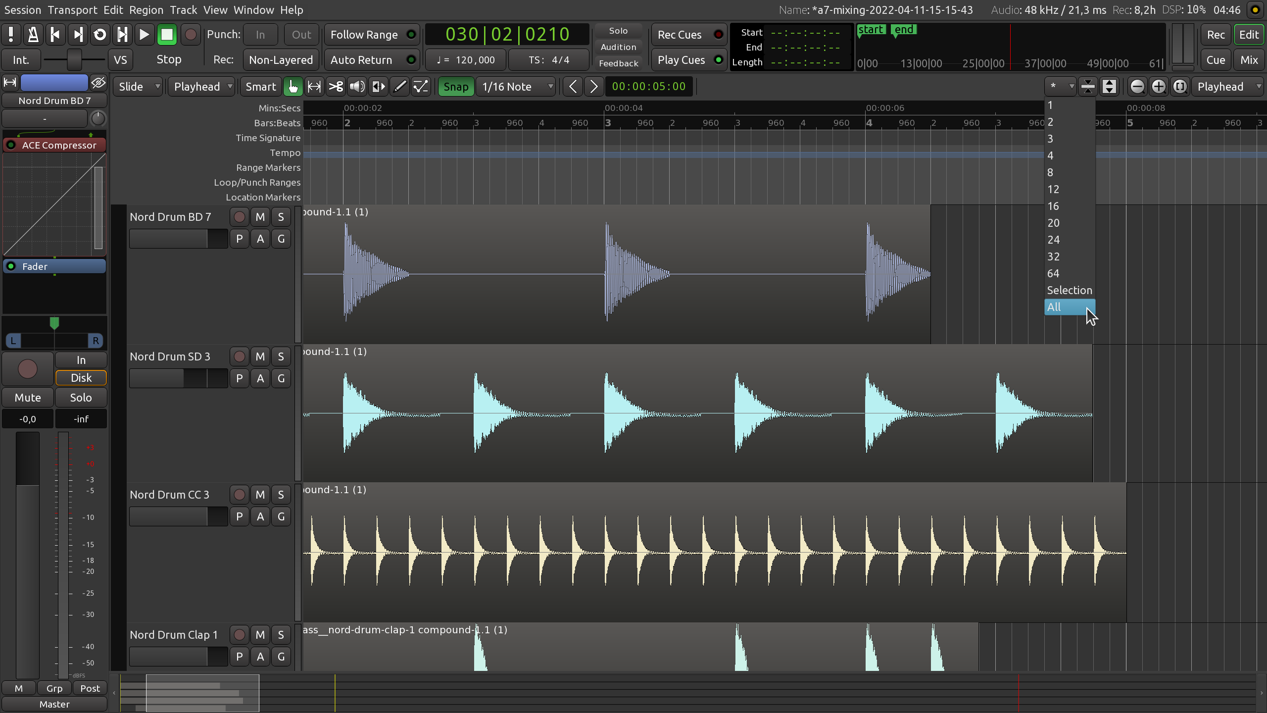Click Nord Drum SD 3 track fader
Screen dimensions: 1267x713
[178, 378]
